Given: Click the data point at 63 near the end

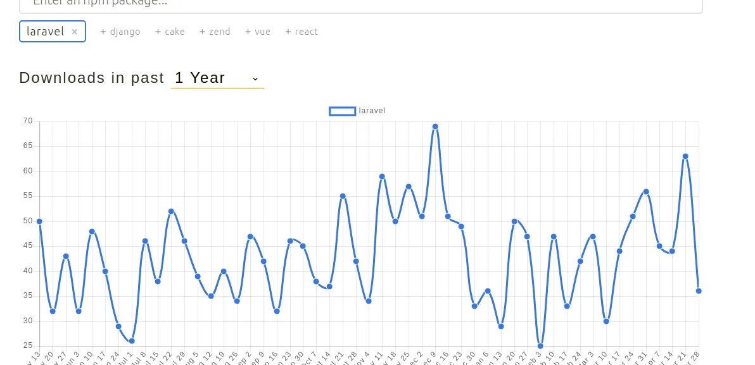Looking at the screenshot, I should [685, 156].
